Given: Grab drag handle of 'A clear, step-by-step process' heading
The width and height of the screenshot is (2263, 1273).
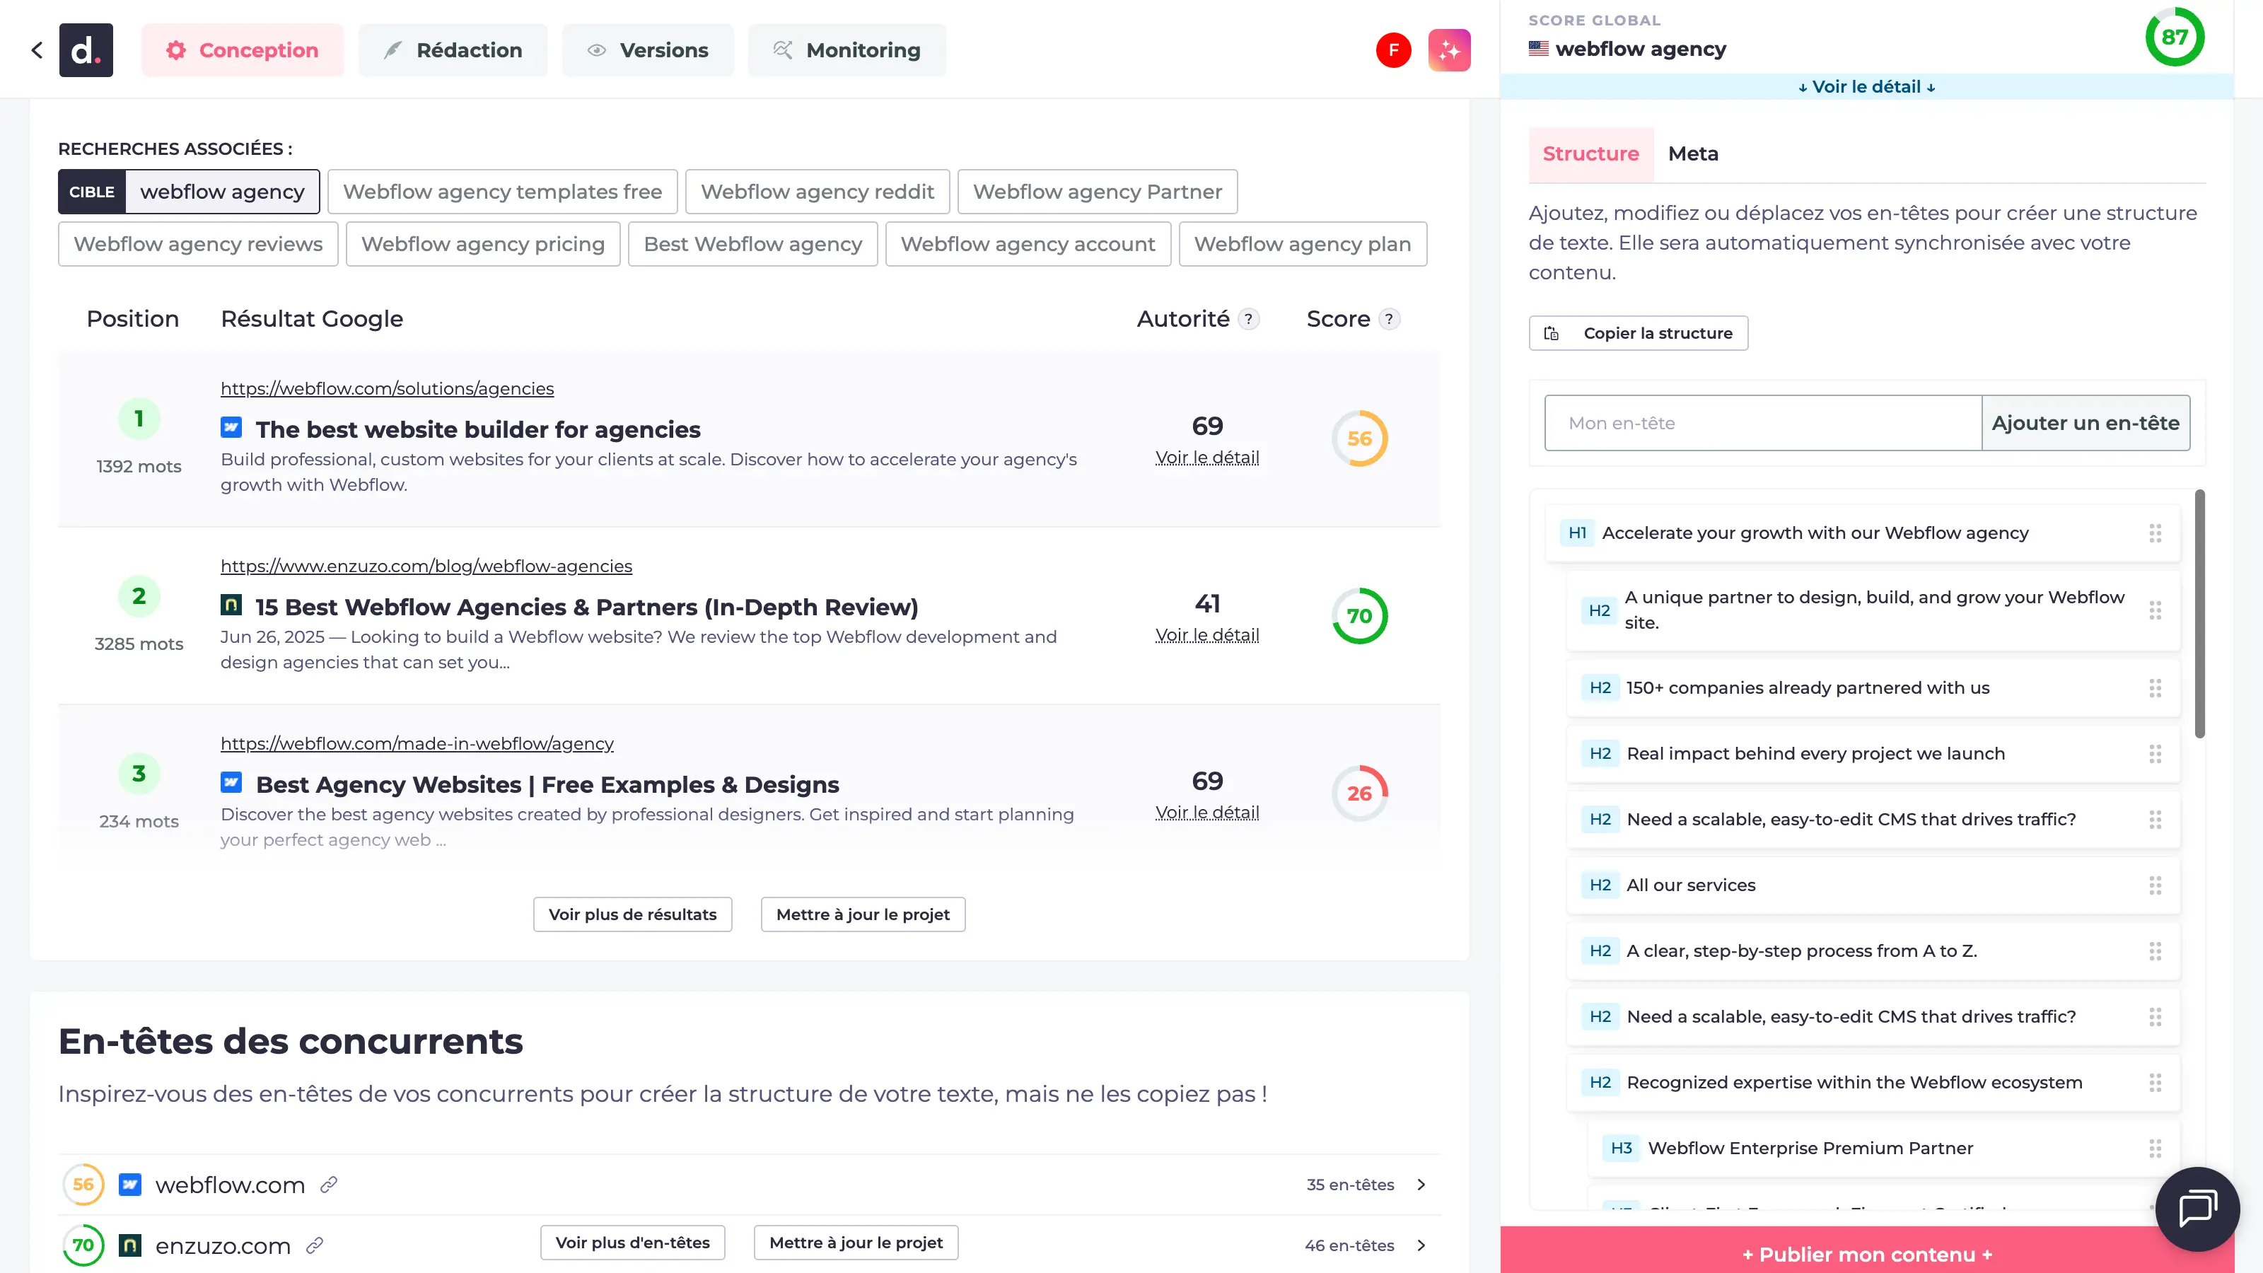Looking at the screenshot, I should [x=2155, y=951].
